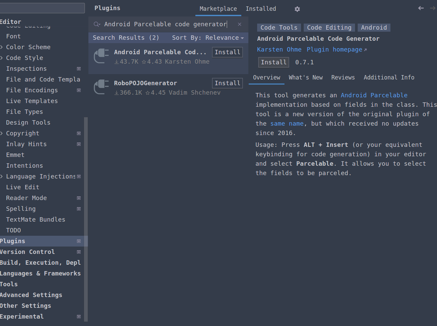
Task: Click the project-level icon beside Spelling
Action: 79,209
